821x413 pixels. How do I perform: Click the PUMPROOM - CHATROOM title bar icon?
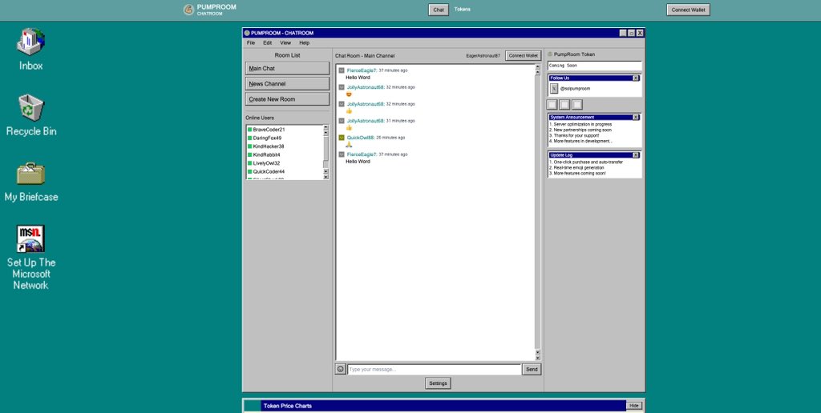pos(247,33)
